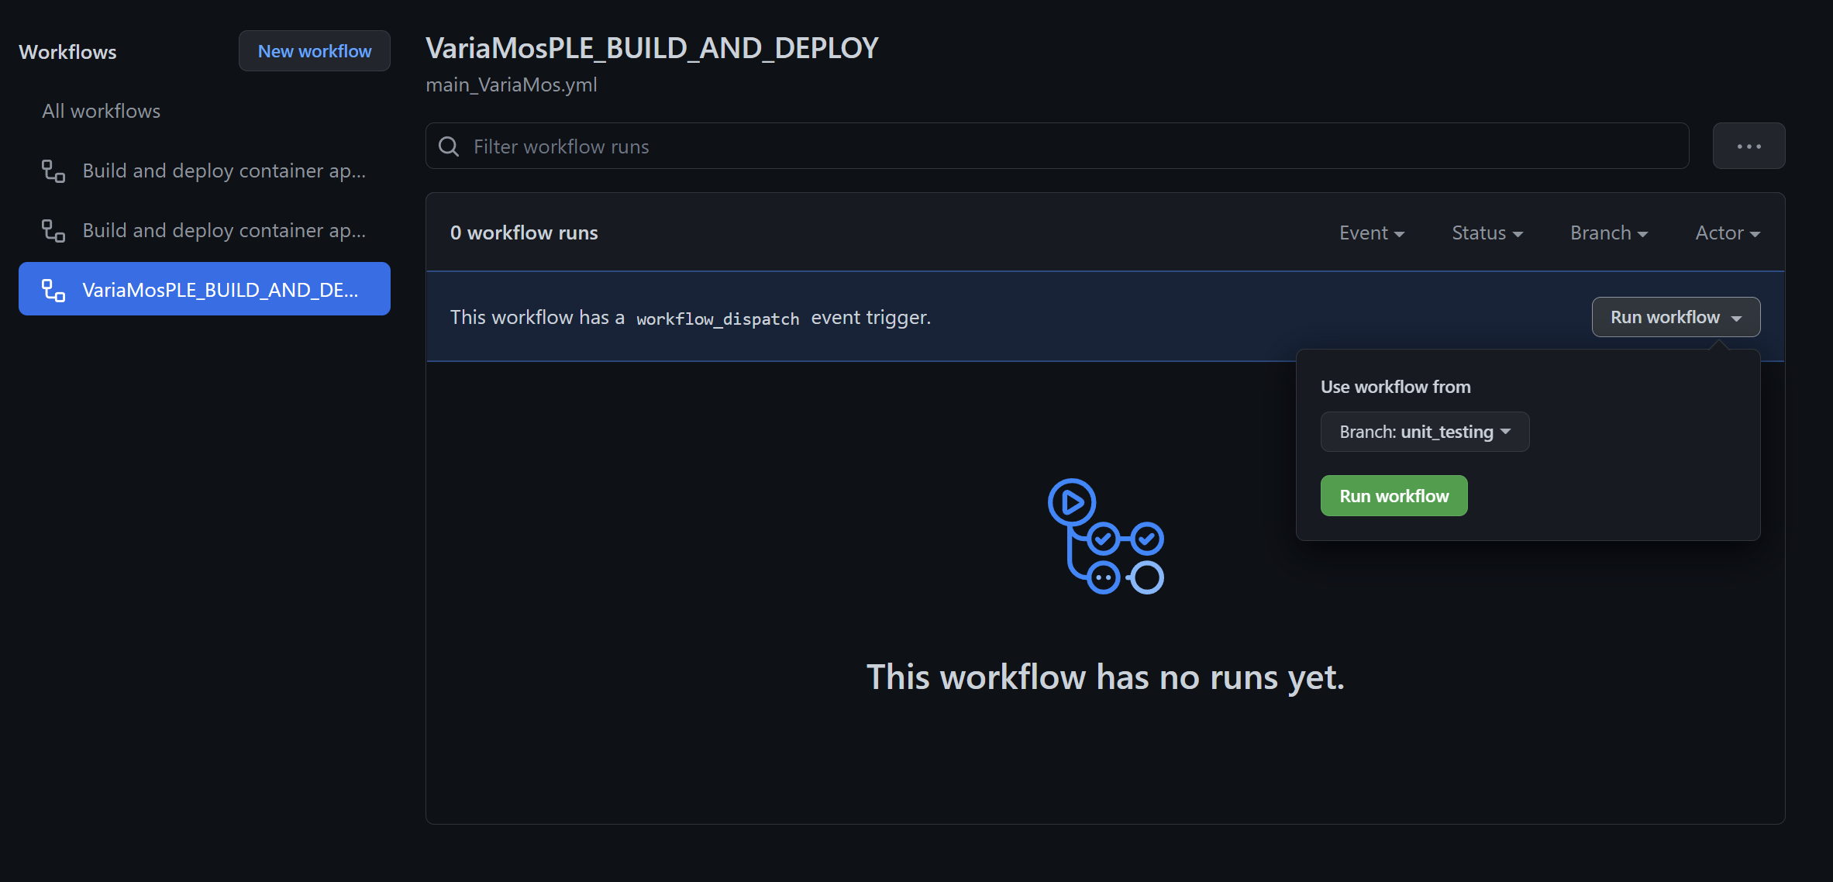Click the first Build and deploy workflow icon
The width and height of the screenshot is (1833, 882).
point(53,171)
